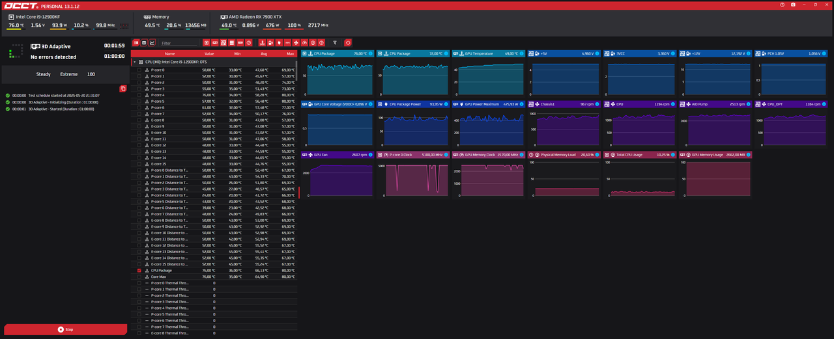Select the 'Test schedule started' log entry
The width and height of the screenshot is (834, 339).
(52, 96)
